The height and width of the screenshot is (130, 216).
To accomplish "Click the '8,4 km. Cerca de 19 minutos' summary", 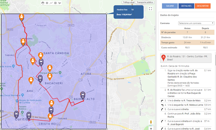I will 175,66.
